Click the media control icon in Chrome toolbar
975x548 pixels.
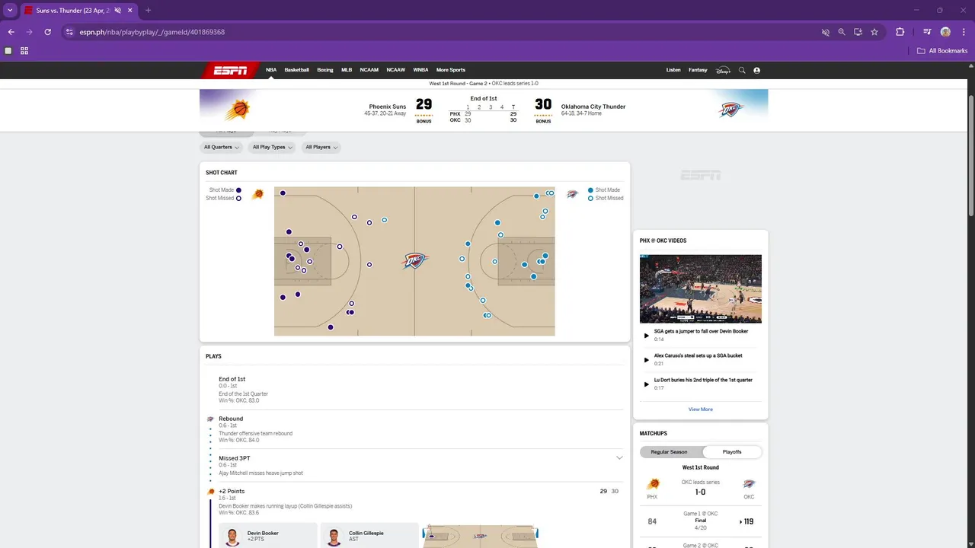click(x=927, y=32)
